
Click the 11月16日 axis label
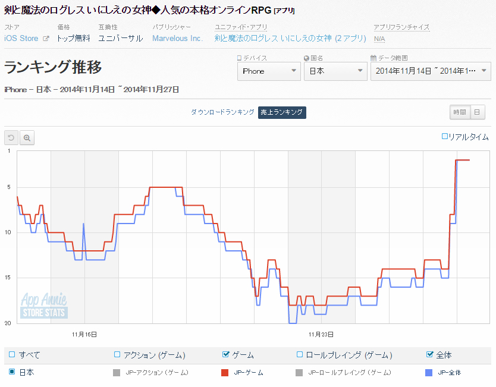pyautogui.click(x=84, y=335)
